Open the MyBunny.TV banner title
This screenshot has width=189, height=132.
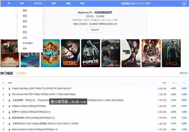click(95, 13)
